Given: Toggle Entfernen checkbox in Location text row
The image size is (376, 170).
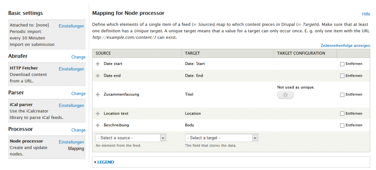Looking at the screenshot, I should click(x=342, y=114).
